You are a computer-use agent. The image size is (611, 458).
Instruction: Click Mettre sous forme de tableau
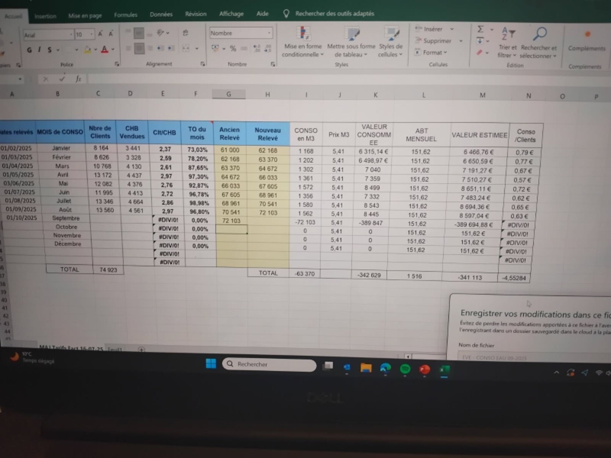coord(351,34)
